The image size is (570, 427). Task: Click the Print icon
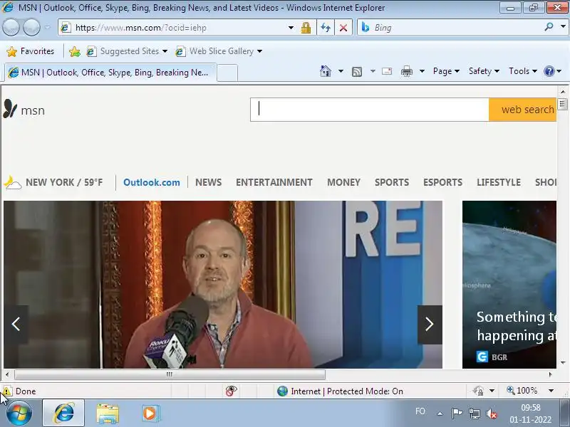pyautogui.click(x=406, y=72)
